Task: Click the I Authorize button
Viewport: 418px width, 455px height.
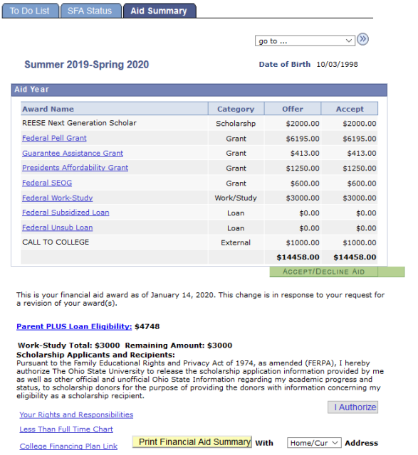Action: (352, 407)
